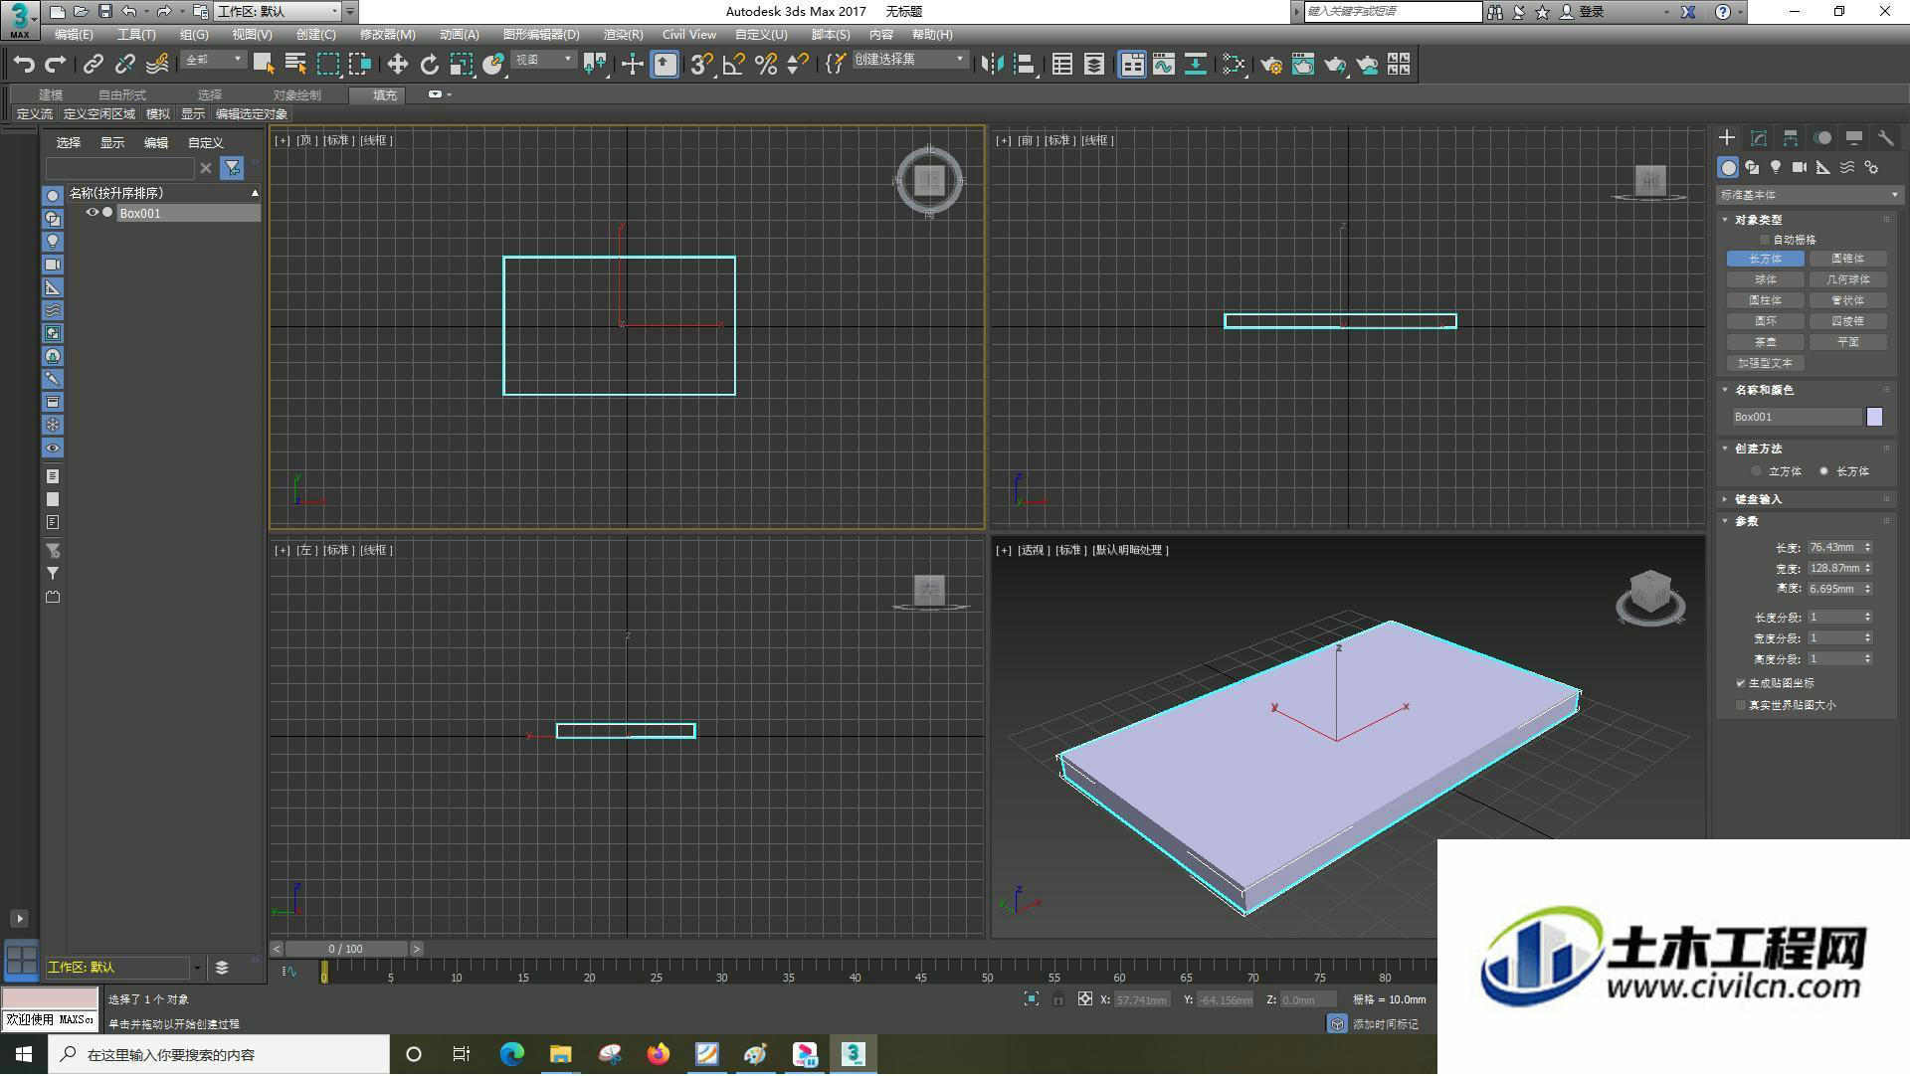Open the Rendered Frame Window icon
This screenshot has height=1076, width=1910.
coord(1303,65)
